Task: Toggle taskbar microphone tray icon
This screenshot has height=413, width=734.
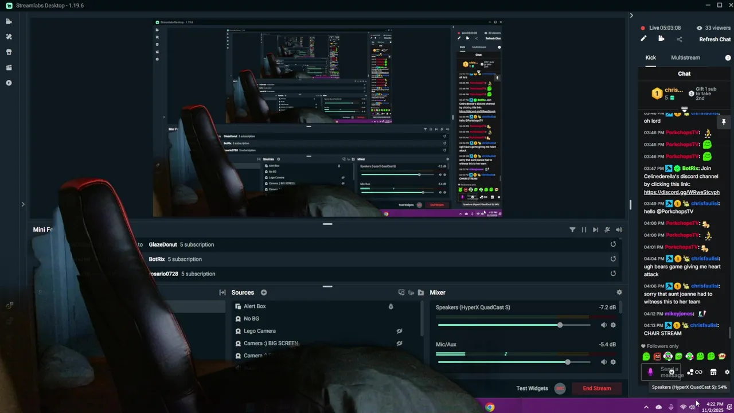Action: click(671, 407)
